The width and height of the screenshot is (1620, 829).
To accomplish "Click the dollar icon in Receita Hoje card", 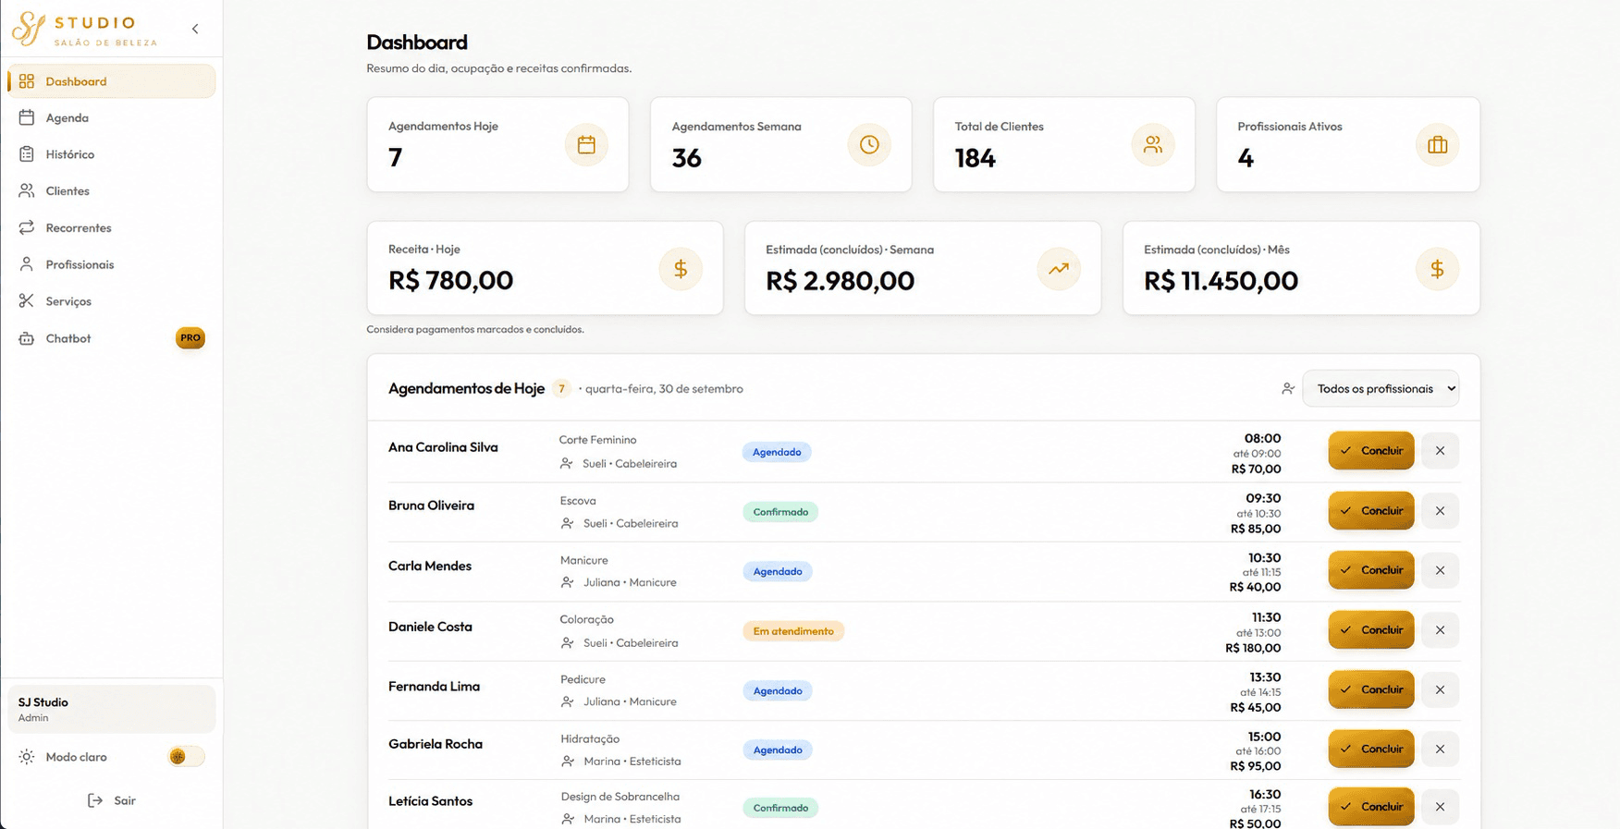I will (x=681, y=269).
